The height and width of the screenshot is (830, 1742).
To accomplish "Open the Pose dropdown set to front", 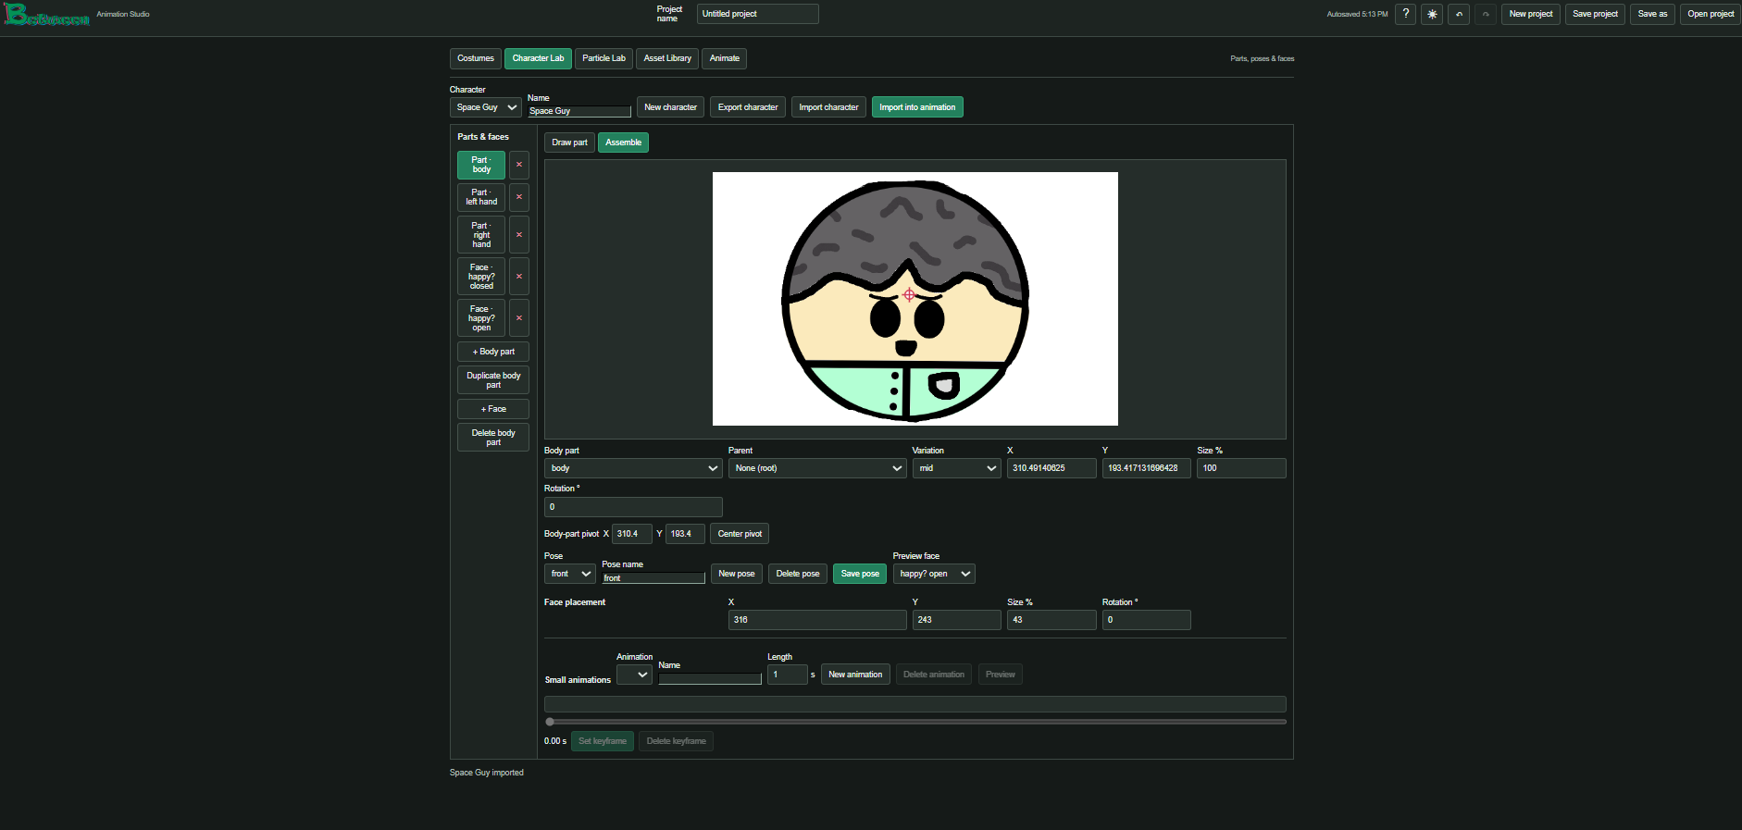I will [x=570, y=574].
